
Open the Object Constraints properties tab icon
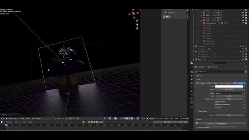(192, 98)
